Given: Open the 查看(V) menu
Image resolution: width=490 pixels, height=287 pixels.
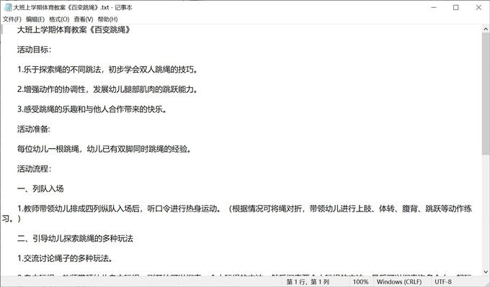Looking at the screenshot, I should coord(84,19).
